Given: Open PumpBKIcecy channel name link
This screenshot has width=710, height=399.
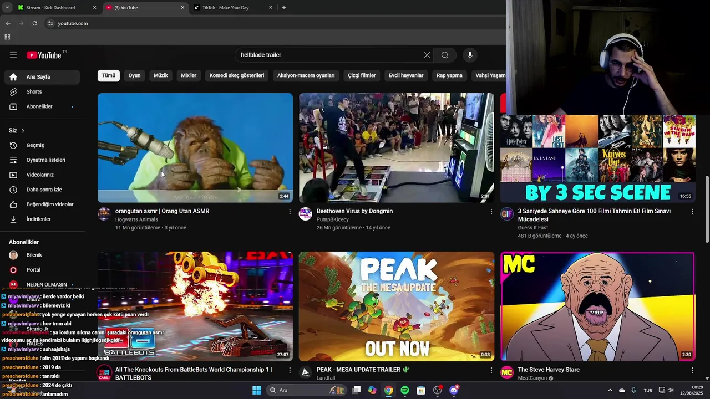Looking at the screenshot, I should point(333,219).
